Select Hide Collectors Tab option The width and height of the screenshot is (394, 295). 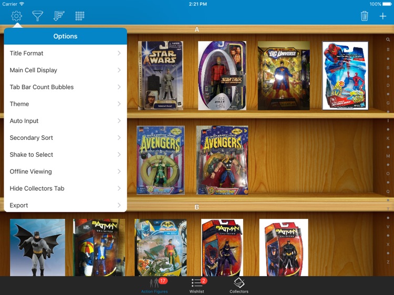(65, 189)
